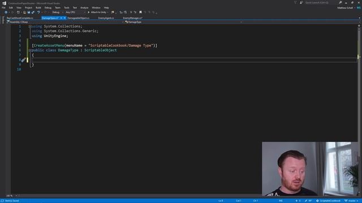Switch to EnemyAgent.cs tab
Viewport: 362px width, 203px height.
[106, 18]
